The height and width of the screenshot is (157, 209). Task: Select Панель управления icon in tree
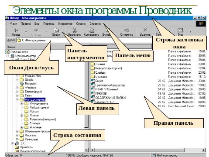pos(17,151)
